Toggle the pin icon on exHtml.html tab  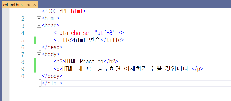click(29, 5)
